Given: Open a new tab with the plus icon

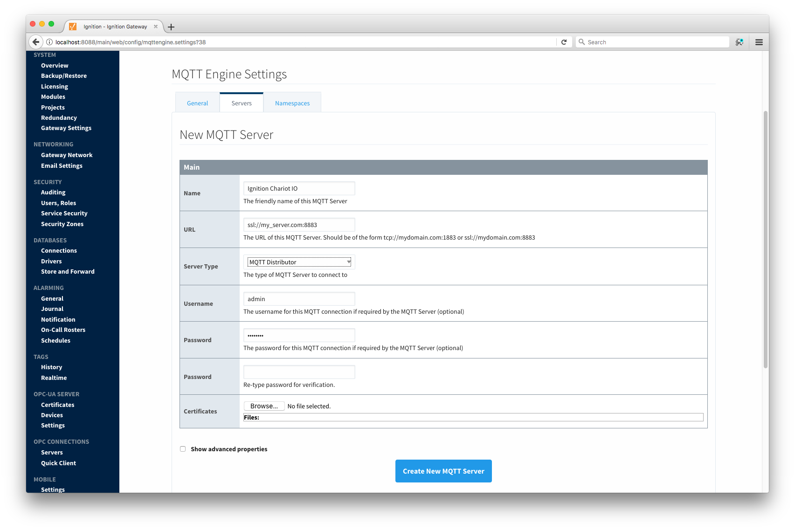Looking at the screenshot, I should point(171,27).
